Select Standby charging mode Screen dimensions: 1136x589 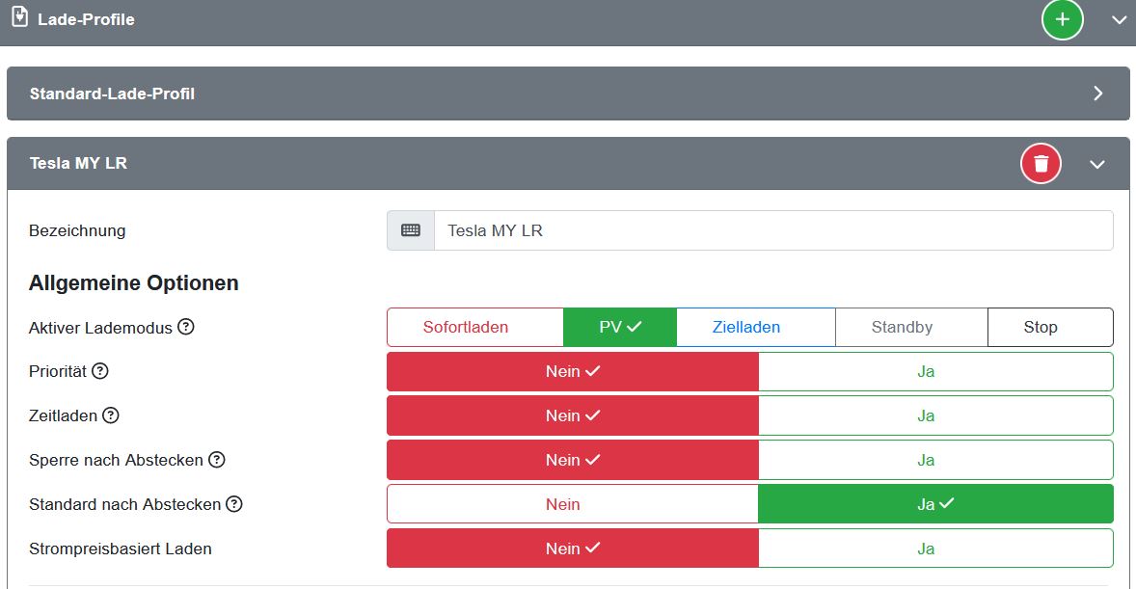911,328
